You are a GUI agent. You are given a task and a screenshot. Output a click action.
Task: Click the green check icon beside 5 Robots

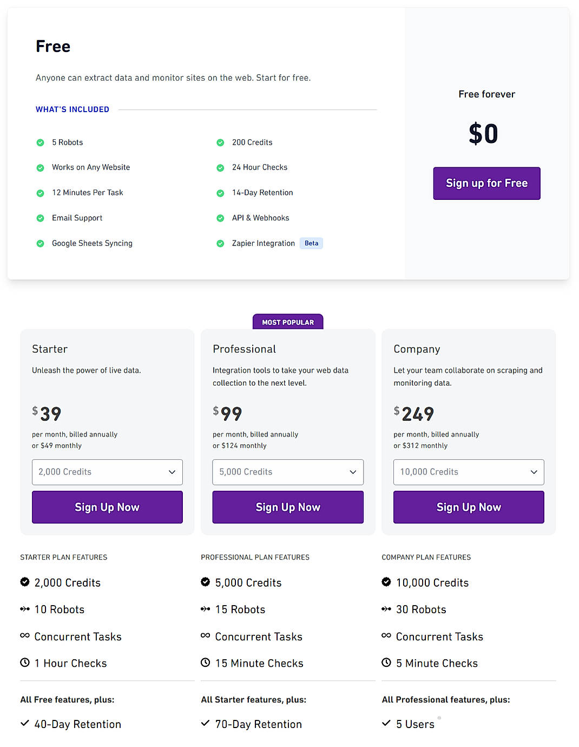click(41, 142)
